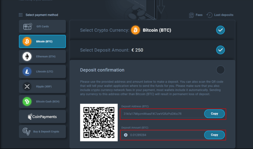Copy the BTC deposit address
This screenshot has width=253, height=149.
214,114
